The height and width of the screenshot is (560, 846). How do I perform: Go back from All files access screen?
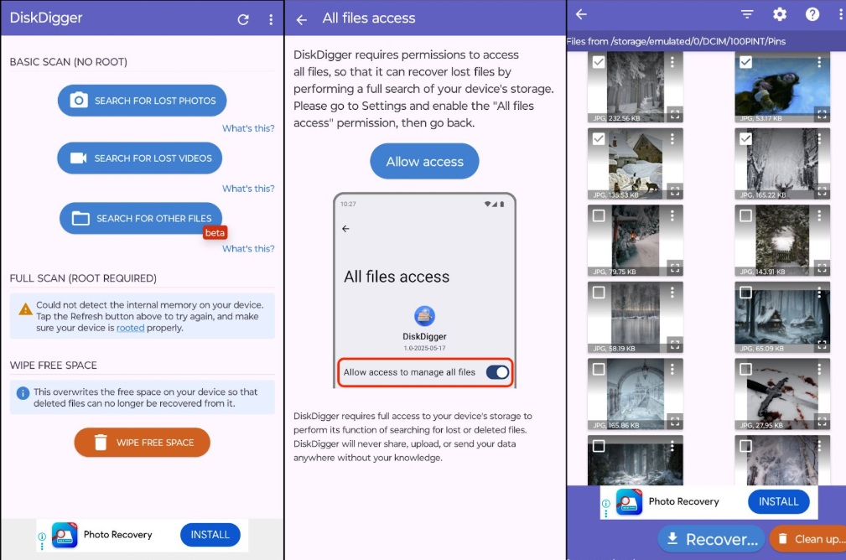pos(302,20)
